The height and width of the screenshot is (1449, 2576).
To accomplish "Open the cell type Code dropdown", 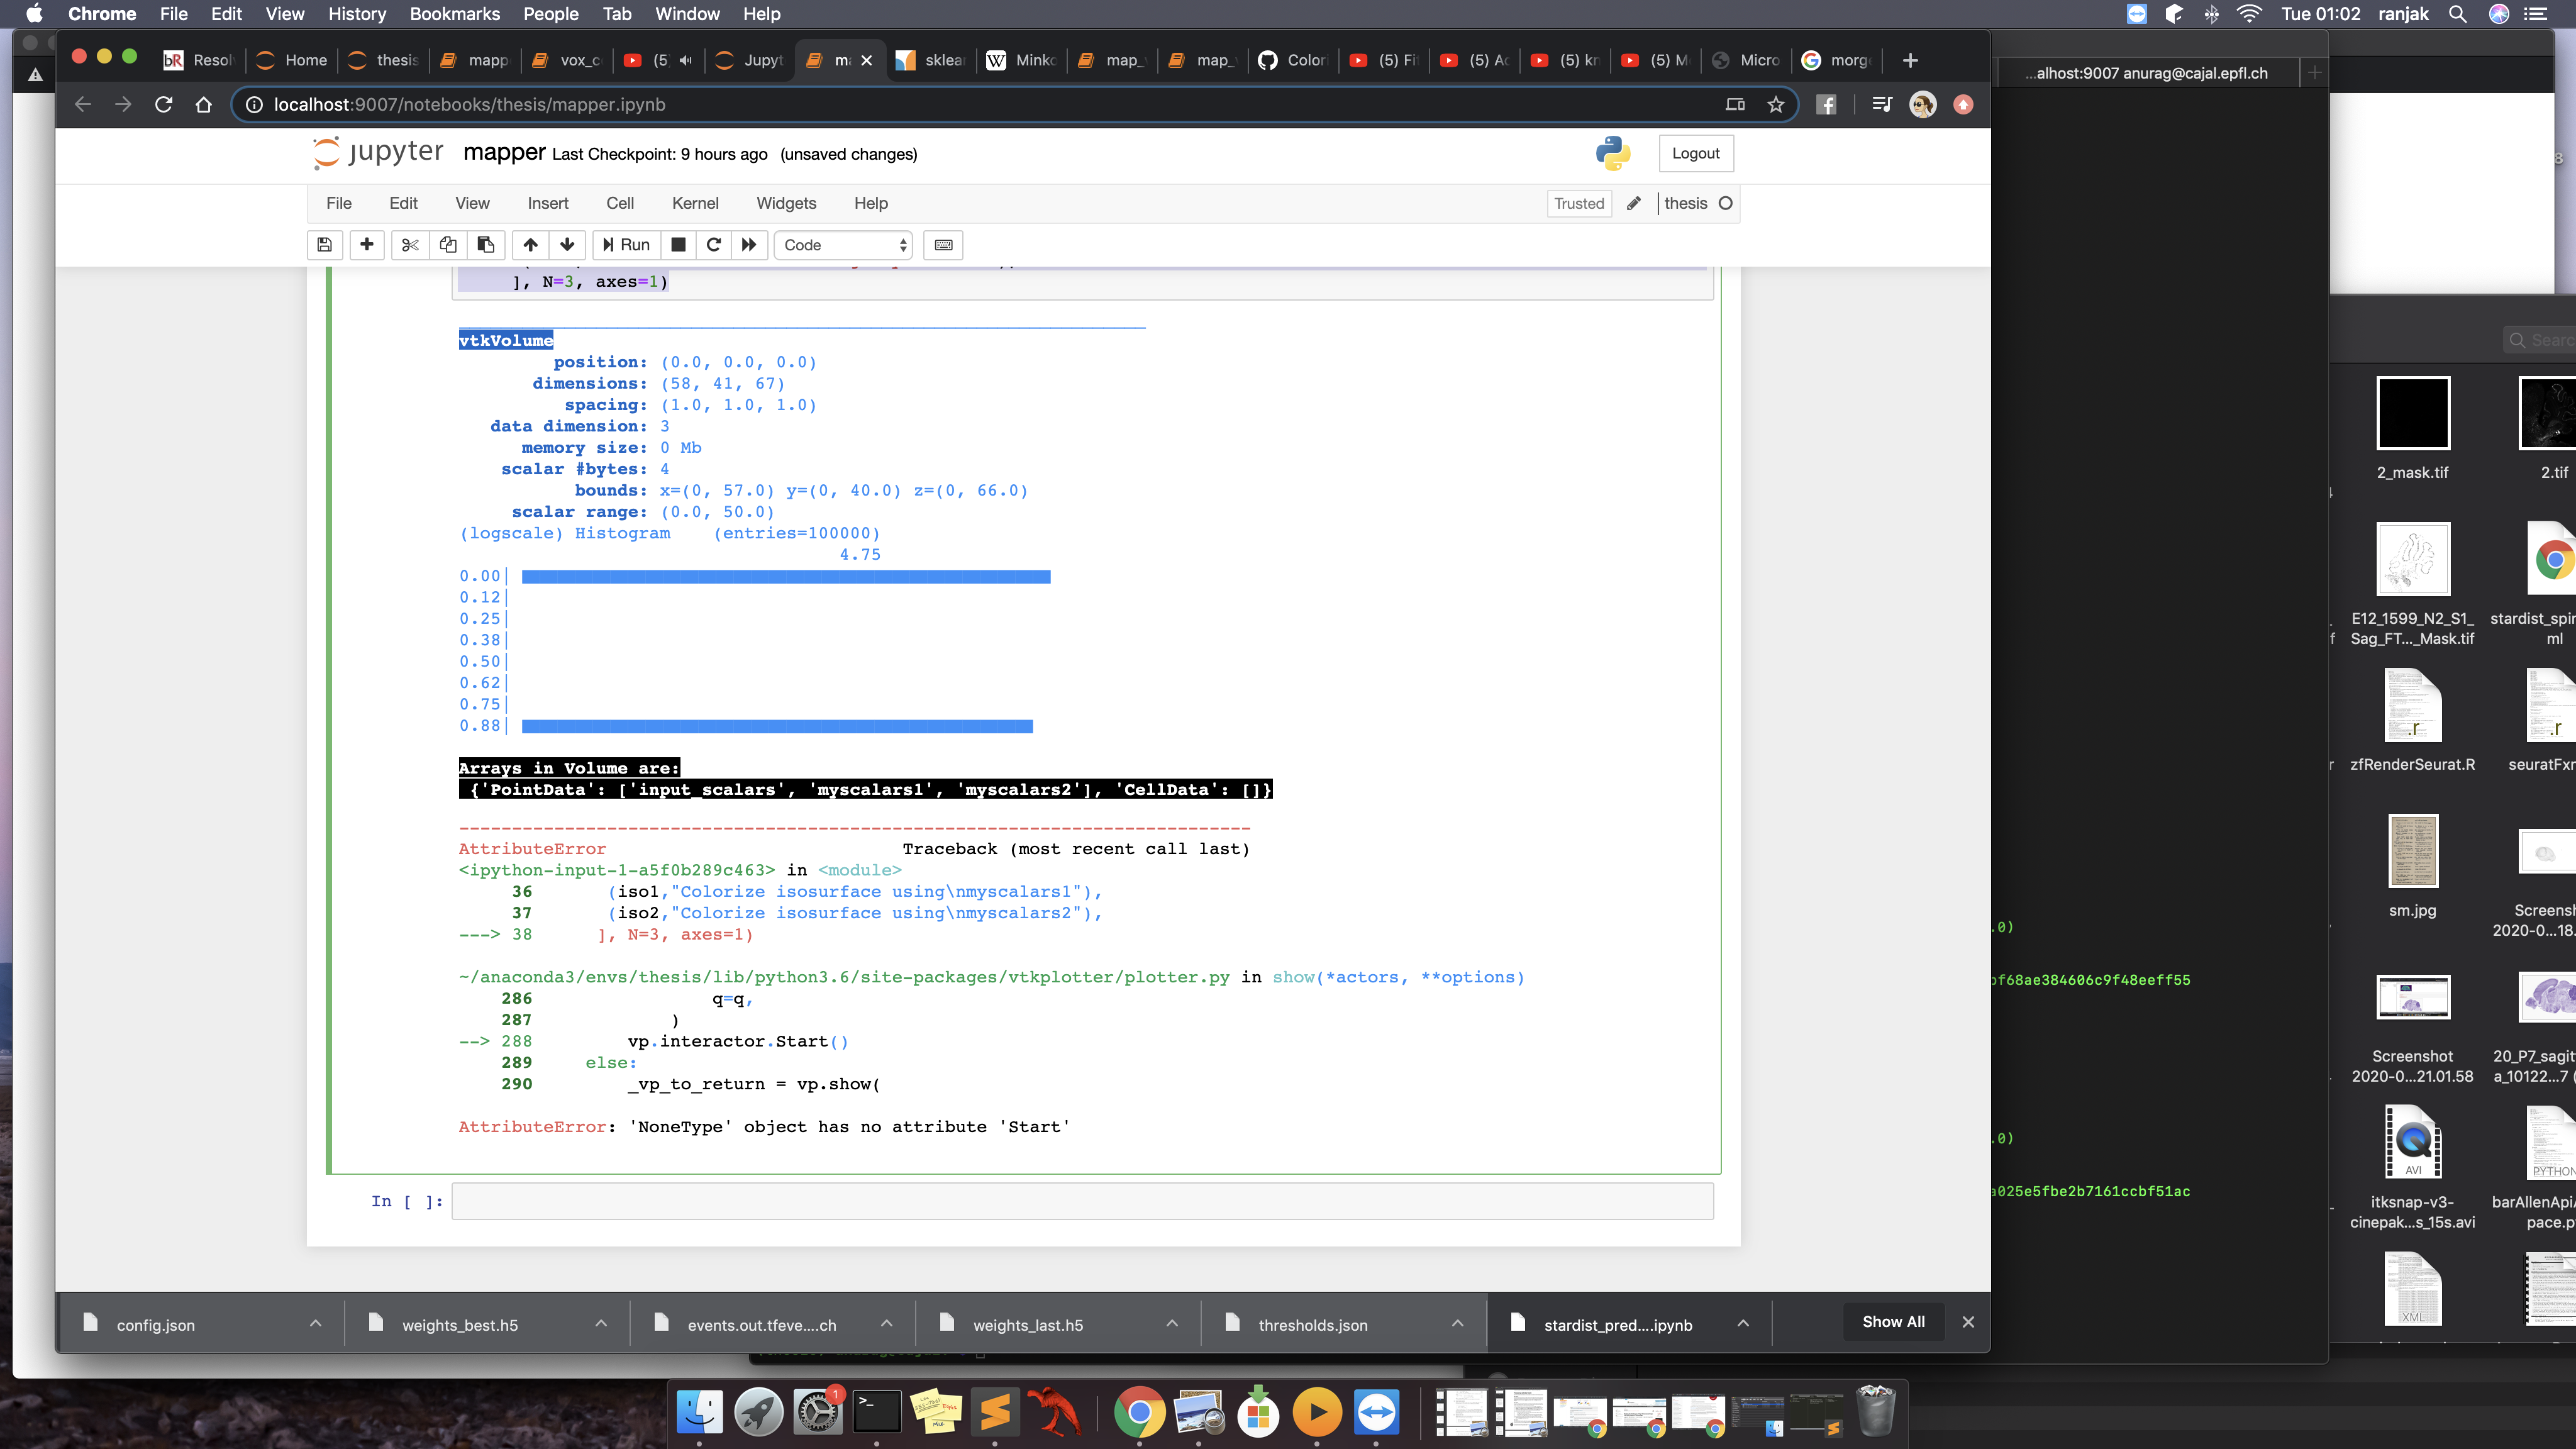I will coord(844,245).
